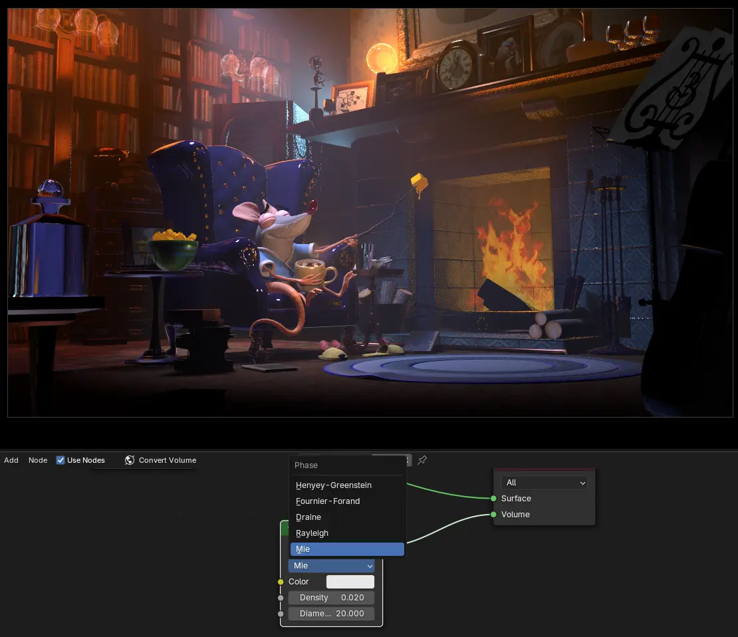Viewport: 738px width, 637px height.
Task: Click the Density 0.020 field
Action: [x=331, y=598]
